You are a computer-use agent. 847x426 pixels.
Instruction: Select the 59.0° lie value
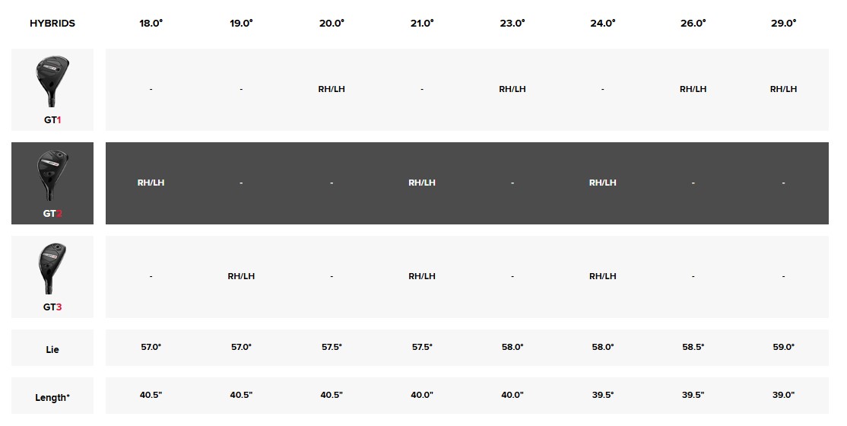coord(783,347)
